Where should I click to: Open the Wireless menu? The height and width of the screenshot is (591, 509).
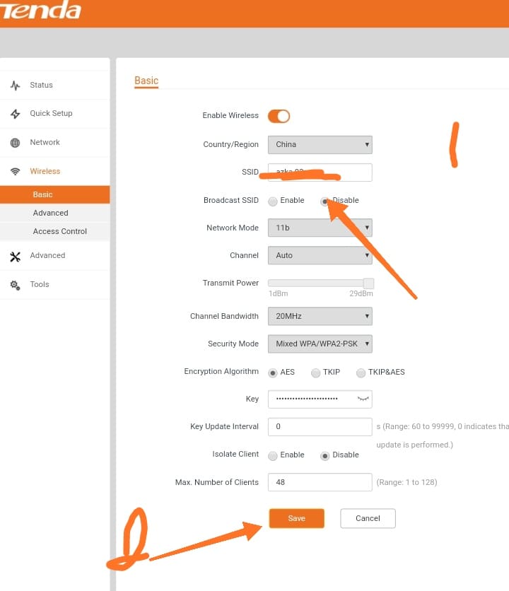tap(54, 171)
